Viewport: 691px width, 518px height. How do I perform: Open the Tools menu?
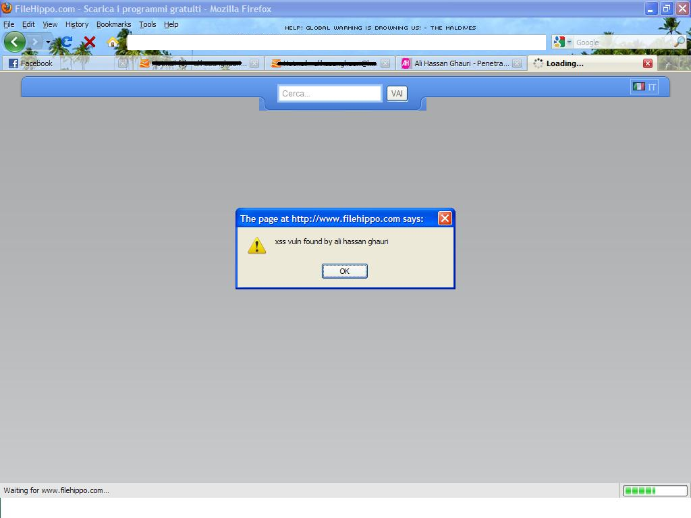[x=148, y=24]
